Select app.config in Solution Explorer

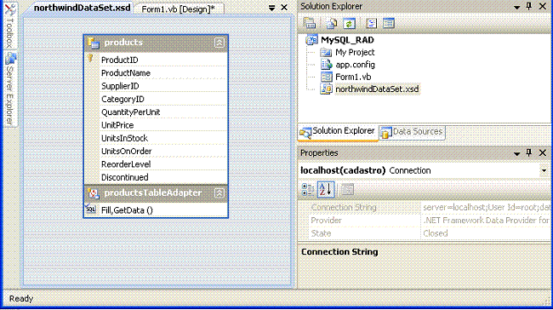coord(355,65)
